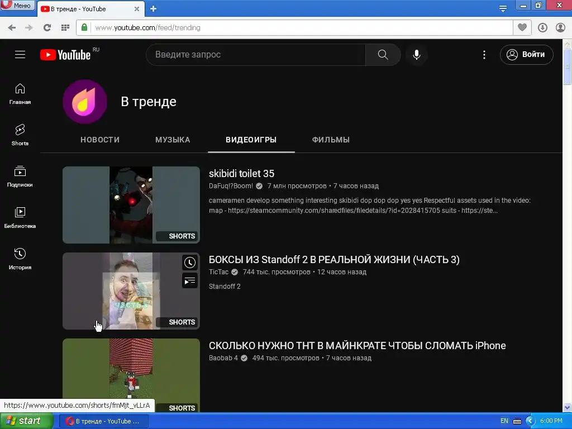This screenshot has height=429, width=572.
Task: Add page to bookmarks heart icon
Action: [x=522, y=27]
